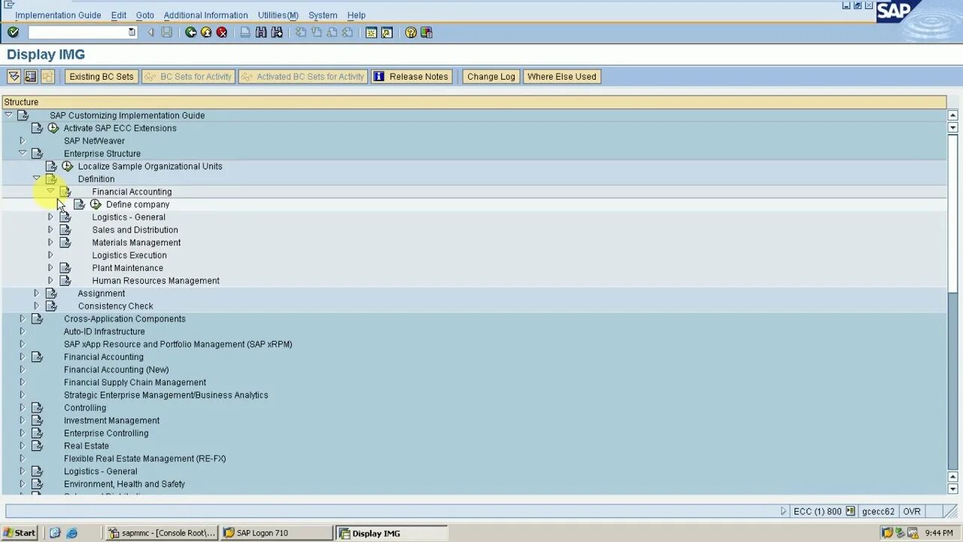Image resolution: width=963 pixels, height=542 pixels.
Task: Click the Windows Start button
Action: tap(20, 533)
